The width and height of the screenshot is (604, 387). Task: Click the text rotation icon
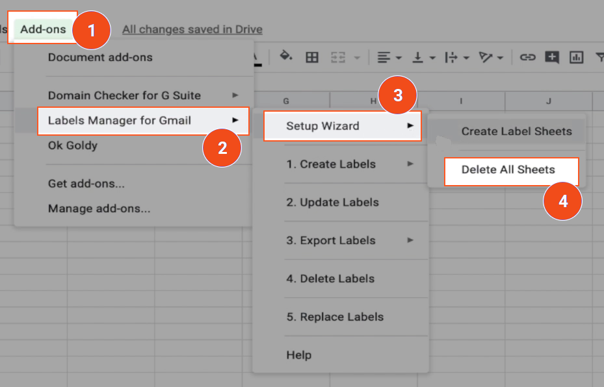click(485, 58)
